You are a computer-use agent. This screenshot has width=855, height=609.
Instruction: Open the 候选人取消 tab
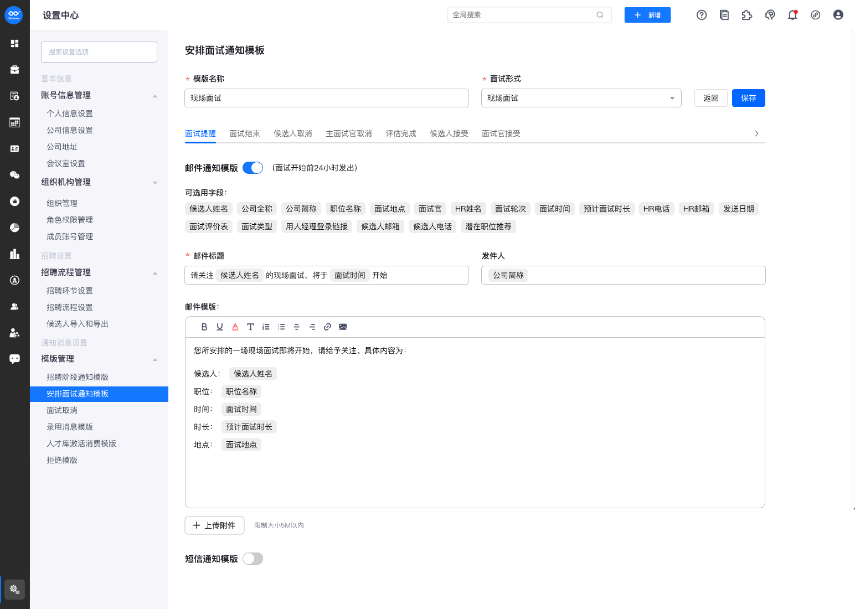click(x=292, y=133)
